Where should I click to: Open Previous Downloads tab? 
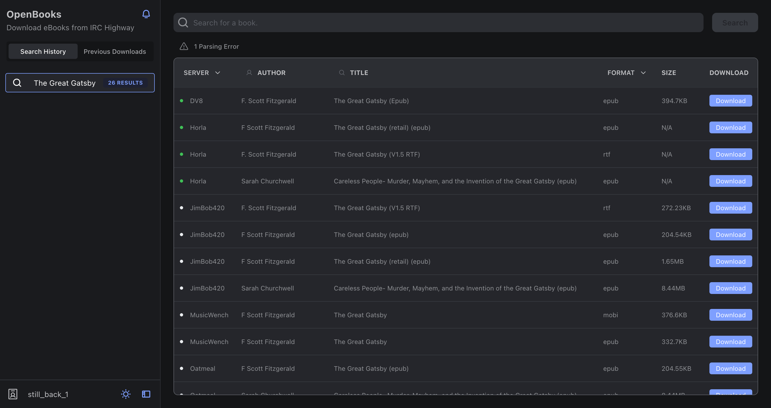pyautogui.click(x=115, y=51)
